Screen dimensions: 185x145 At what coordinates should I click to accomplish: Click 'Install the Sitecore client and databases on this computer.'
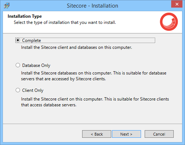click(77, 47)
